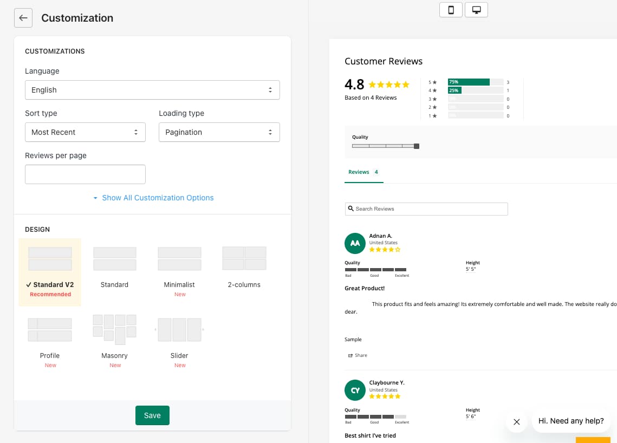The height and width of the screenshot is (443, 617).
Task: Click Adnan A.'s star rating
Action: (x=385, y=250)
